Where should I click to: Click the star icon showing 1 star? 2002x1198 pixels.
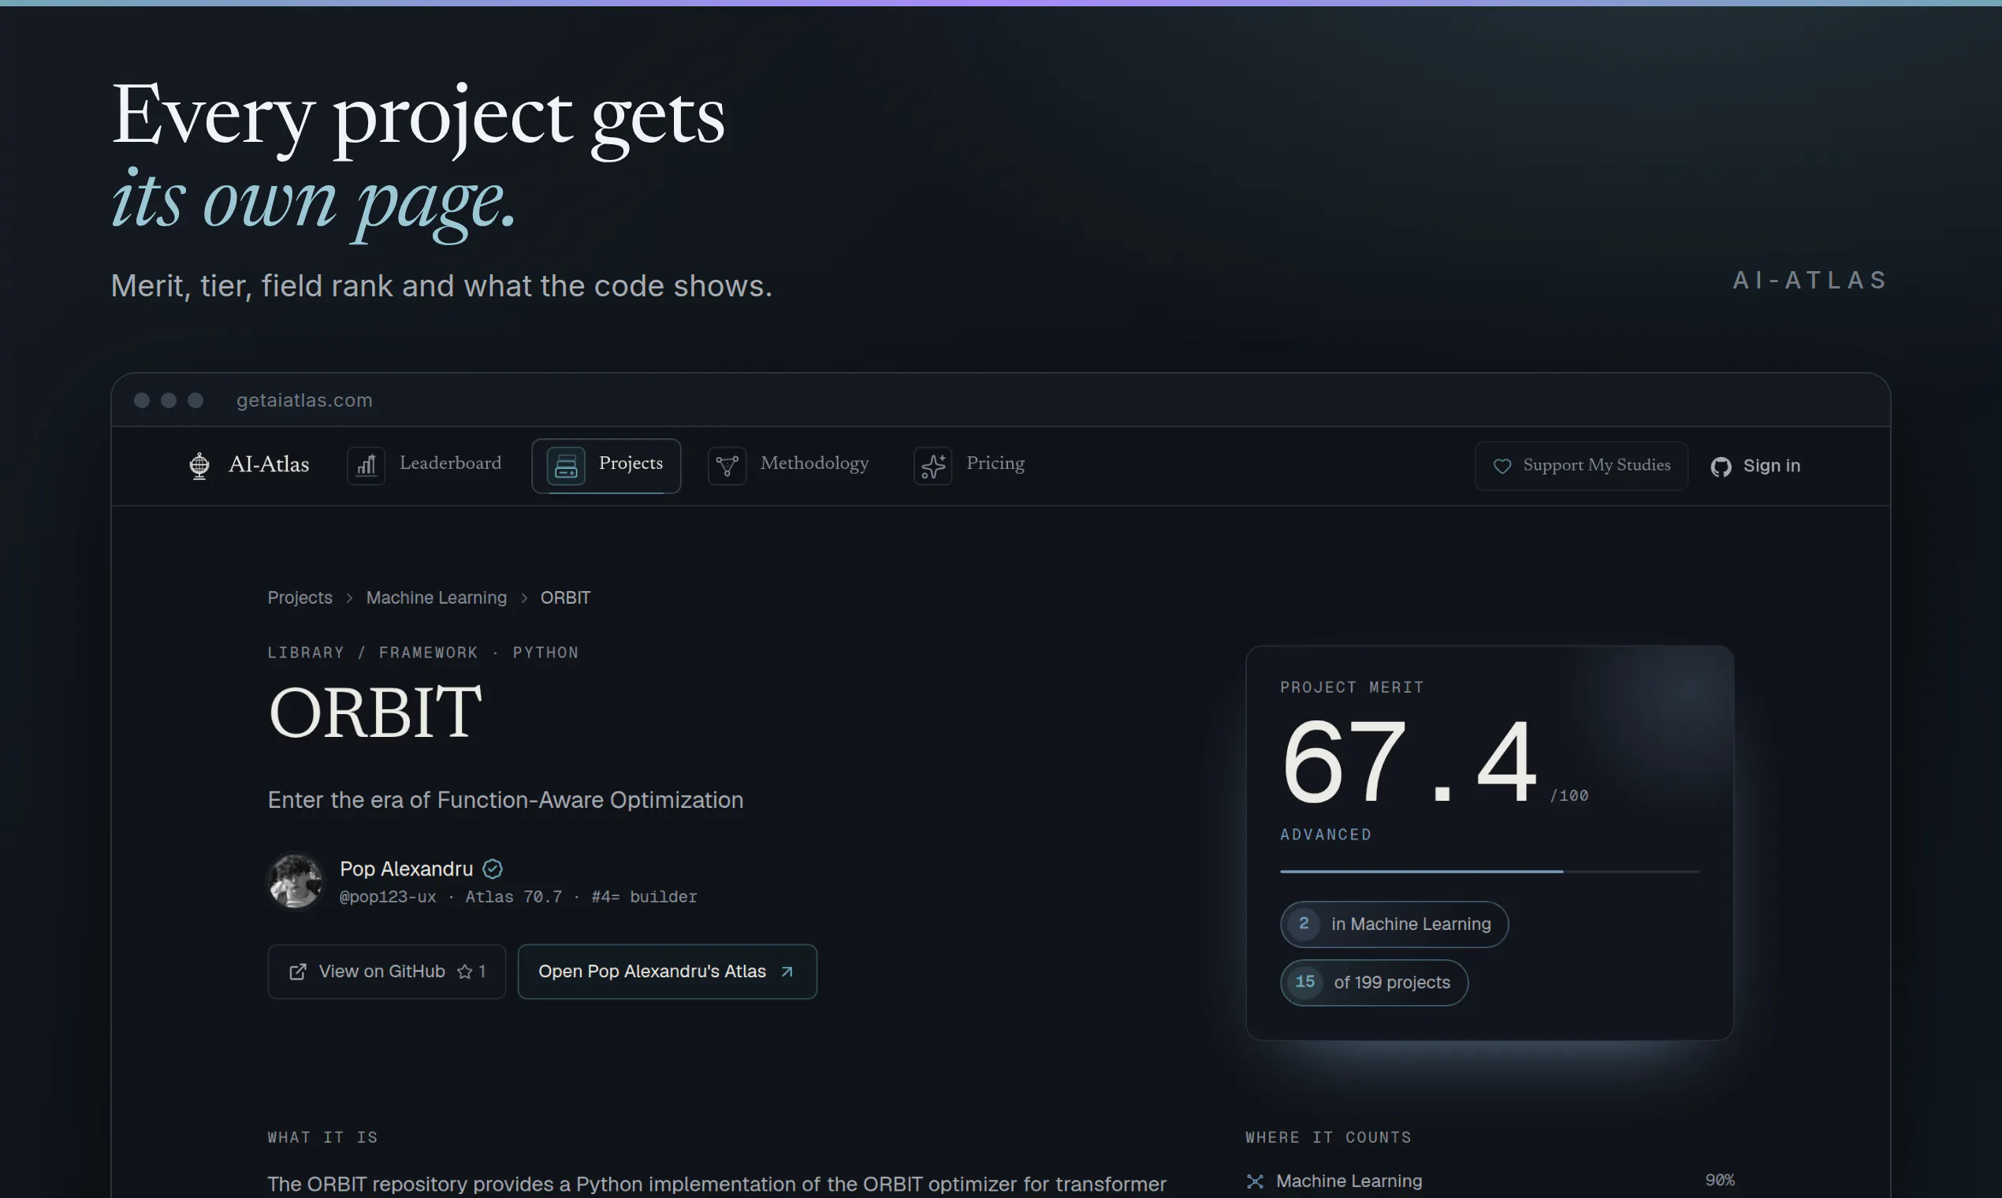click(465, 971)
